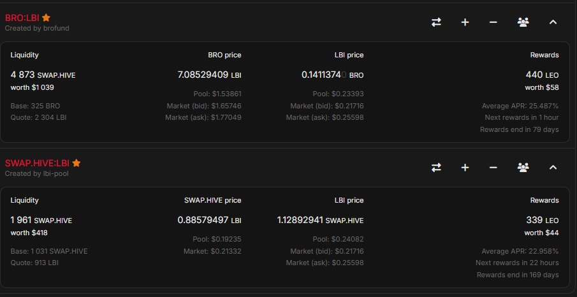577x297 pixels.
Task: Add liquidity to BRO:LBI pool
Action: click(x=465, y=22)
